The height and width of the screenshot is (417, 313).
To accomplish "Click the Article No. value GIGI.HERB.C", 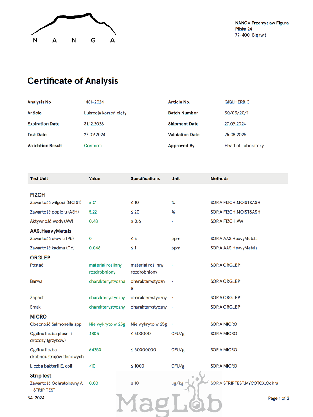I will pos(237,102).
